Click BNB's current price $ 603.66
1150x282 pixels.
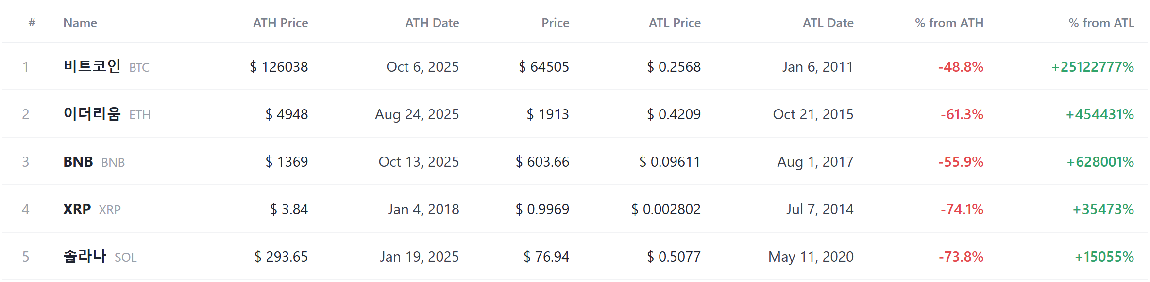click(542, 162)
